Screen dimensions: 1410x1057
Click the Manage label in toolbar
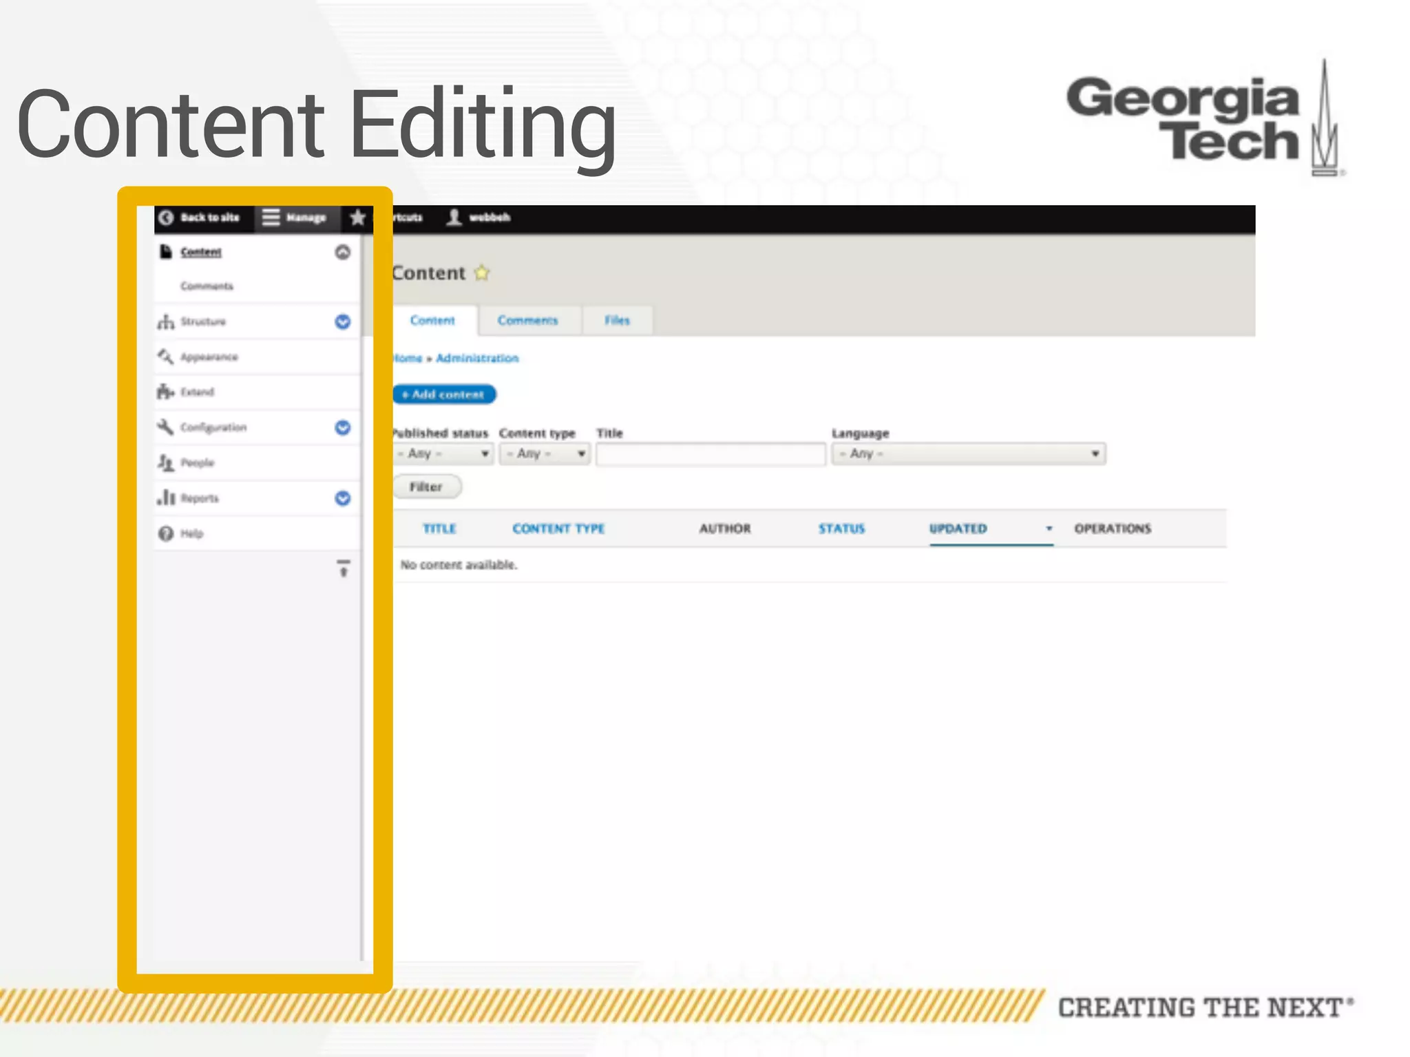click(x=306, y=218)
